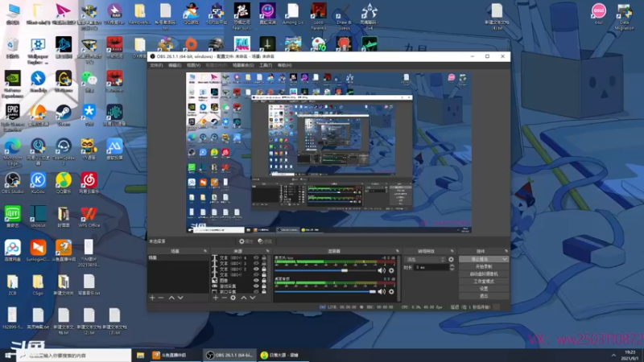Pop out the 来源 panel via header icon

tap(267, 251)
